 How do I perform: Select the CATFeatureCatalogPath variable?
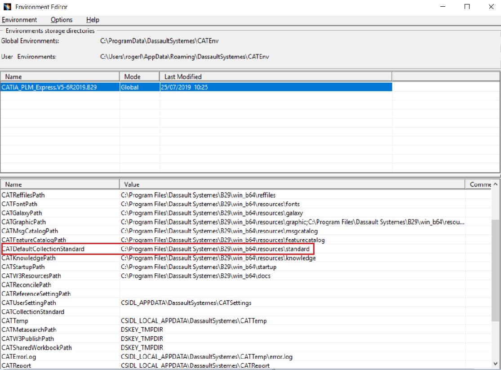(x=34, y=240)
